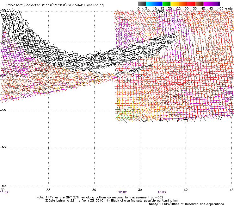
Task: Click the latitude label -58
Action: (3, 147)
